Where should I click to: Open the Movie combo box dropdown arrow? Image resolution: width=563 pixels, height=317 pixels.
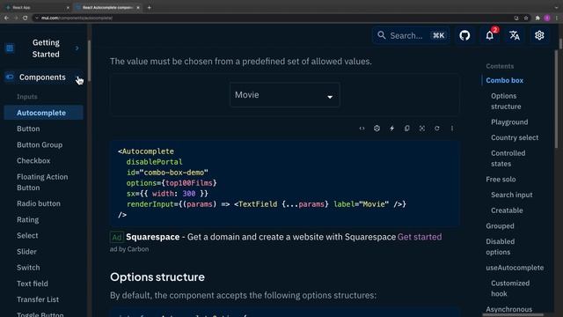(x=330, y=97)
